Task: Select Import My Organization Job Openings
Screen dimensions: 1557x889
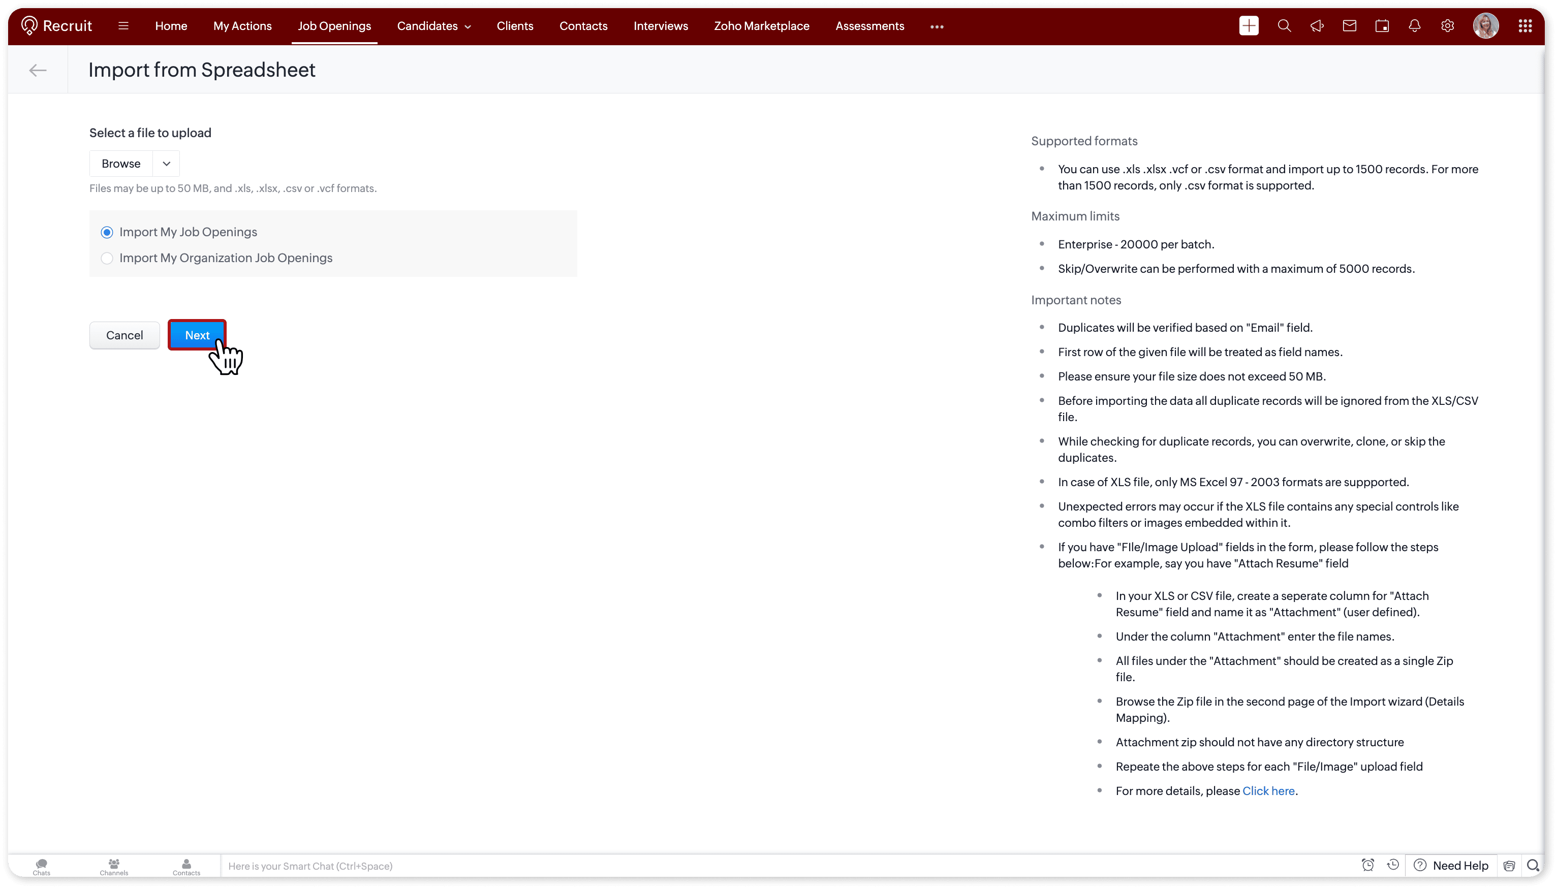Action: tap(107, 258)
